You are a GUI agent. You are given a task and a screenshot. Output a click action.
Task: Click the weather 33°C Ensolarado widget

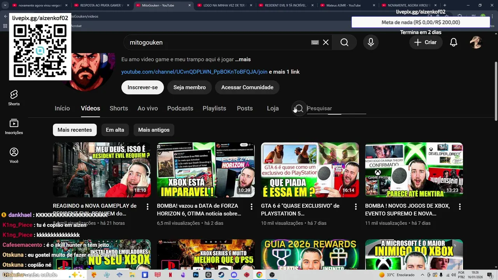coord(397,275)
